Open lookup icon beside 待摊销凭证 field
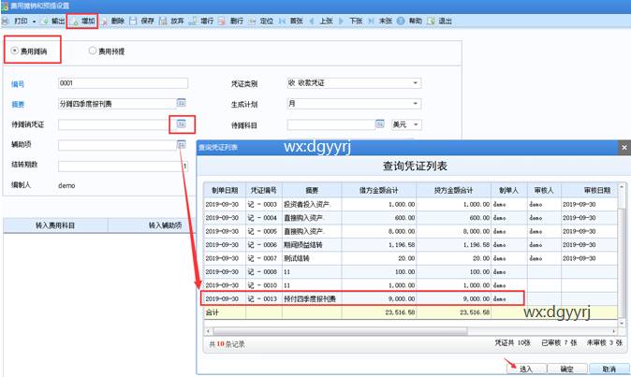The width and height of the screenshot is (631, 377). click(183, 123)
